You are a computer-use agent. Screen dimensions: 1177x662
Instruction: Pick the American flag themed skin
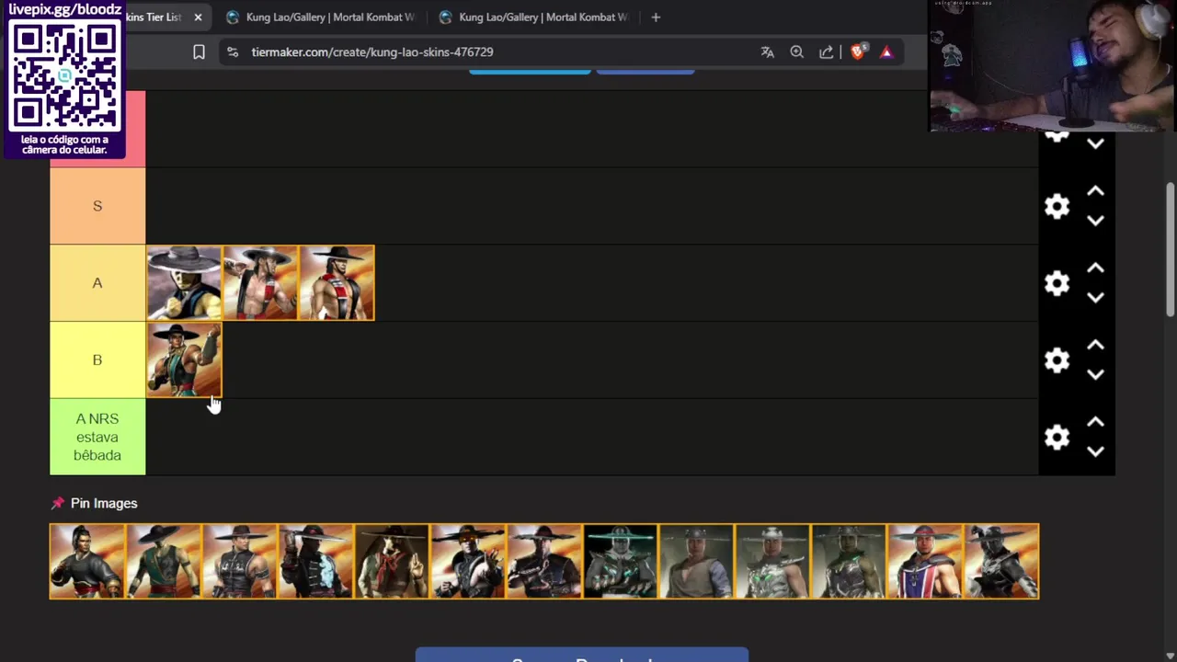(x=925, y=562)
